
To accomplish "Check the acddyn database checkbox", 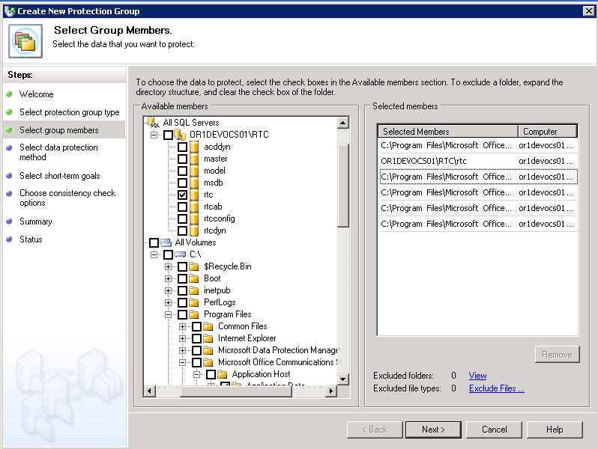I will [x=182, y=147].
